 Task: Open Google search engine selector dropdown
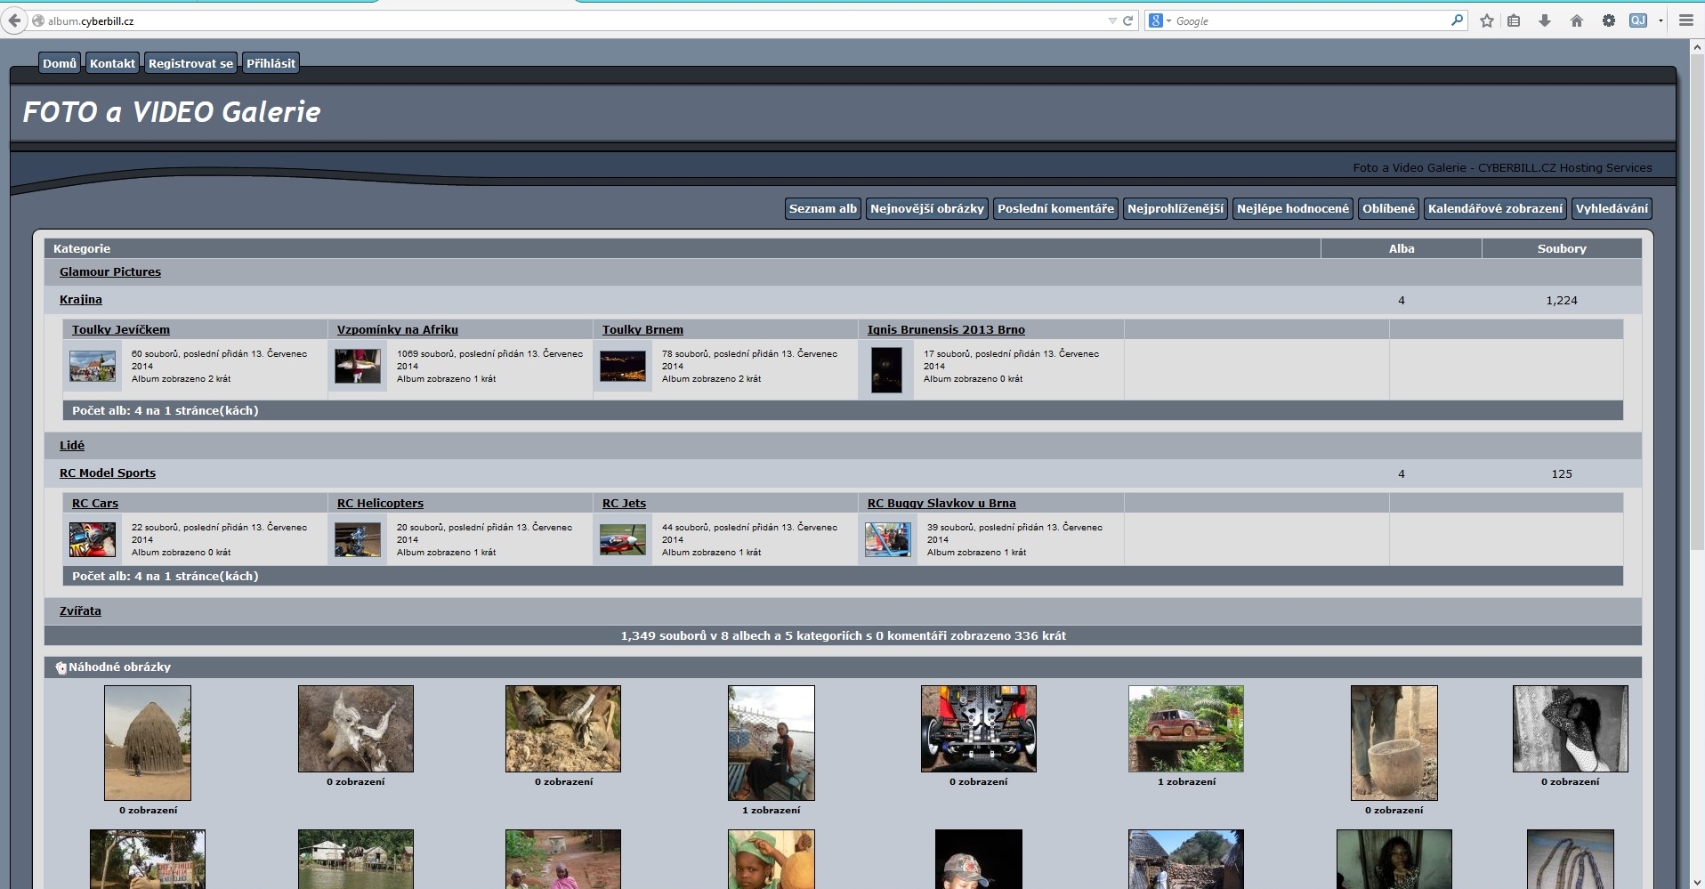tap(1160, 20)
